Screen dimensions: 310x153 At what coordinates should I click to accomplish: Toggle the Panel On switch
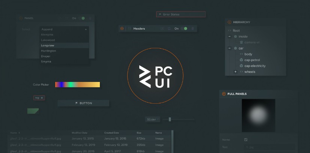point(81,18)
